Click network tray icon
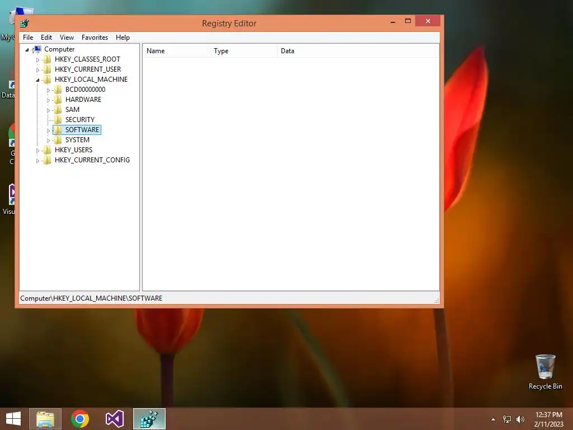573x430 pixels. [507, 419]
